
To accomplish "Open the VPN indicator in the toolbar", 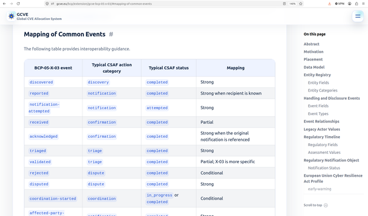I will tap(340, 4).
